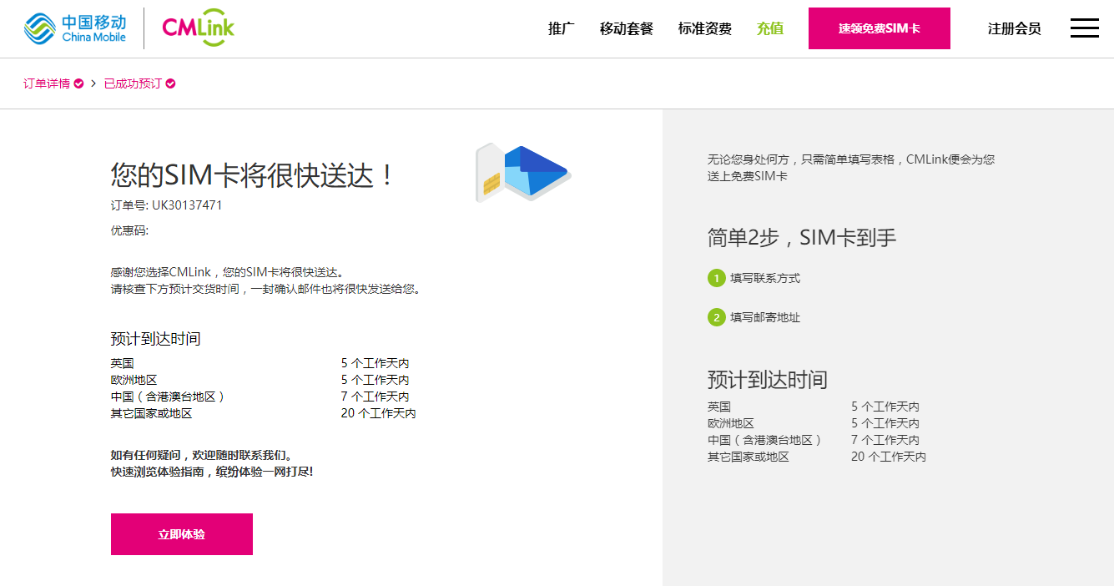This screenshot has height=586, width=1114.
Task: Click the 速领免费SIM卡 button
Action: click(x=880, y=28)
